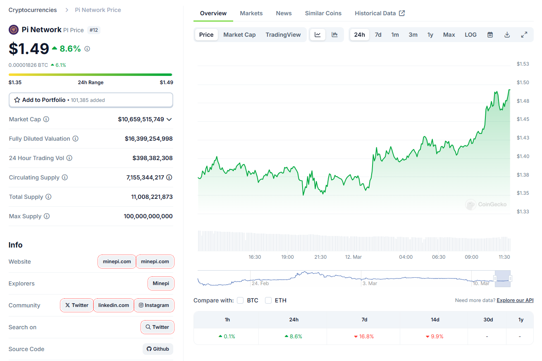Viewport: 542px width, 361px height.
Task: Click Add to Portfolio button
Action: [x=91, y=100]
